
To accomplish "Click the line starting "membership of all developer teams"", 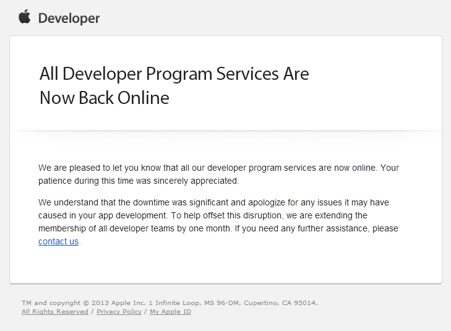I will pyautogui.click(x=218, y=229).
